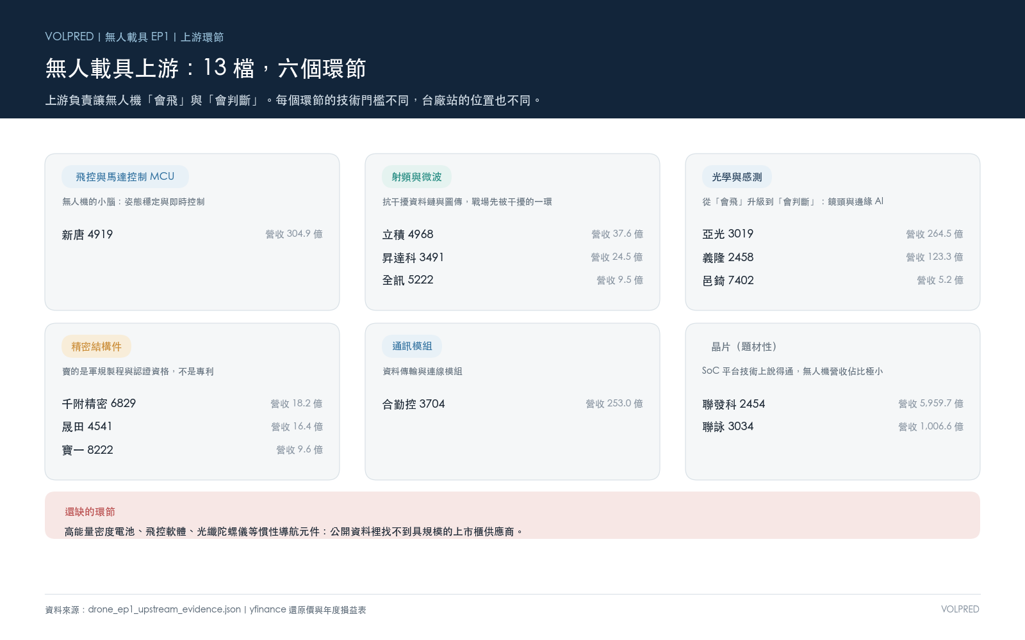Select stock 全訊 5222
The height and width of the screenshot is (640, 1025).
point(407,280)
